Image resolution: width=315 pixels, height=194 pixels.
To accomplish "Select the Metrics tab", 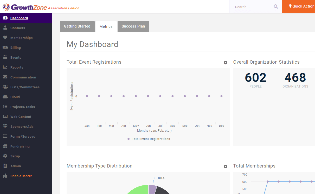I will (106, 26).
